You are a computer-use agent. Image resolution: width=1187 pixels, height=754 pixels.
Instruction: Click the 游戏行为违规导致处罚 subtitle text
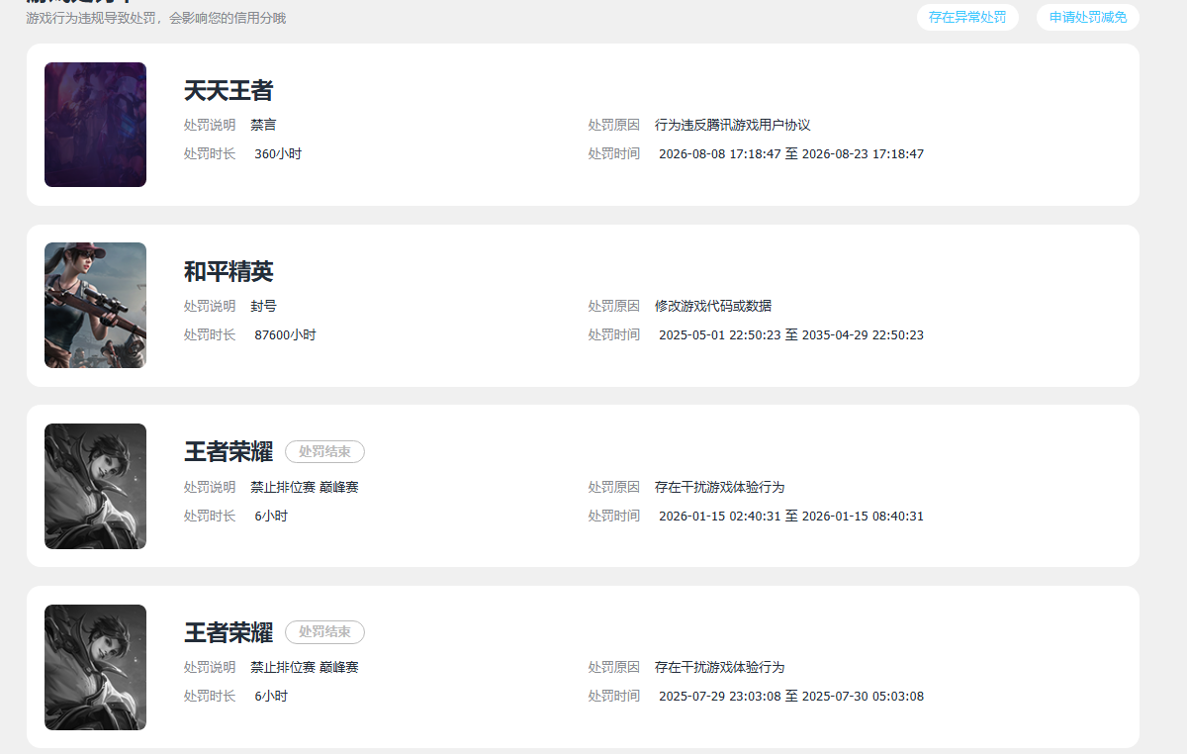coord(155,19)
